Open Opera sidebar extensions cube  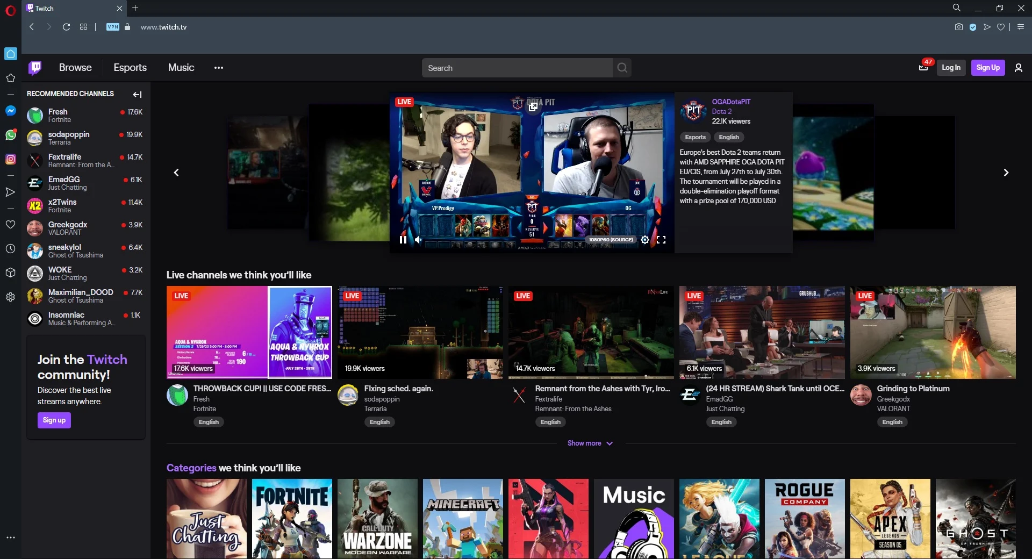tap(10, 273)
